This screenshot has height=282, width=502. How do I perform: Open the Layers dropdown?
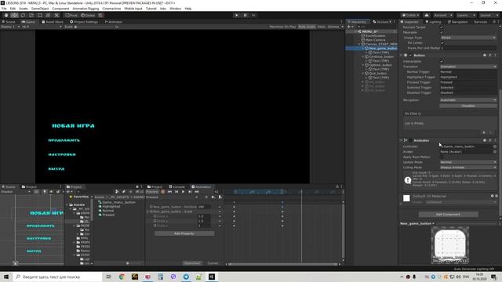point(465,15)
